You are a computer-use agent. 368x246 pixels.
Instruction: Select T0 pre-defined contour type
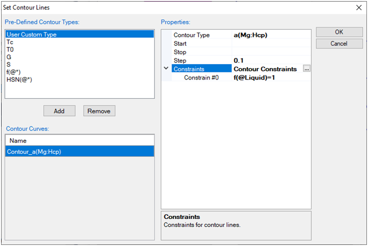coord(10,50)
